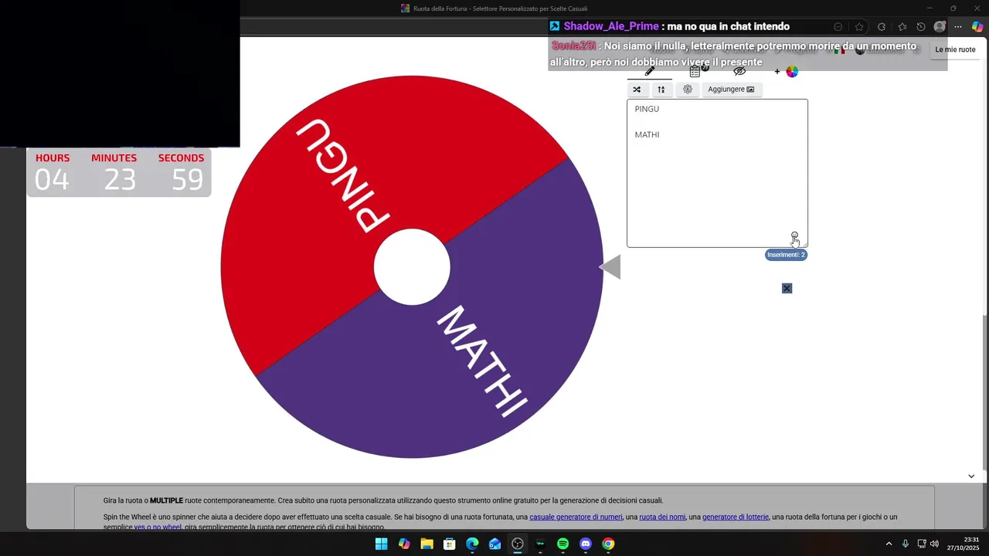Shuffle the entries with the shuffle icon
This screenshot has width=989, height=556.
(637, 90)
